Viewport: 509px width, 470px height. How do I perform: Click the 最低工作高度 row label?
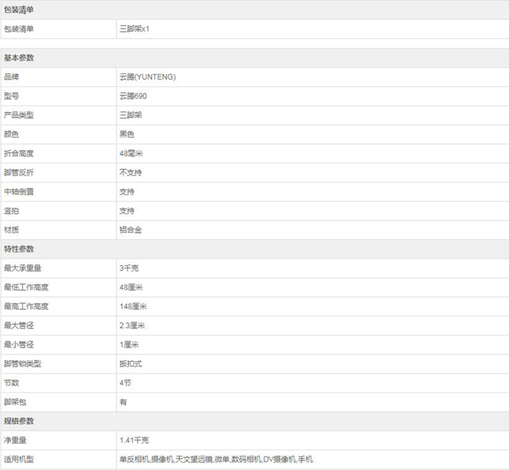(26, 288)
